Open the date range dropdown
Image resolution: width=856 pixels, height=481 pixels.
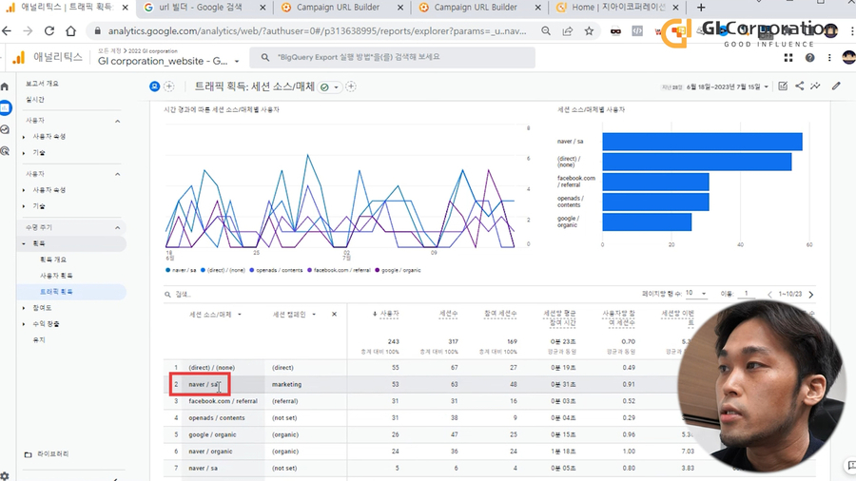point(727,87)
